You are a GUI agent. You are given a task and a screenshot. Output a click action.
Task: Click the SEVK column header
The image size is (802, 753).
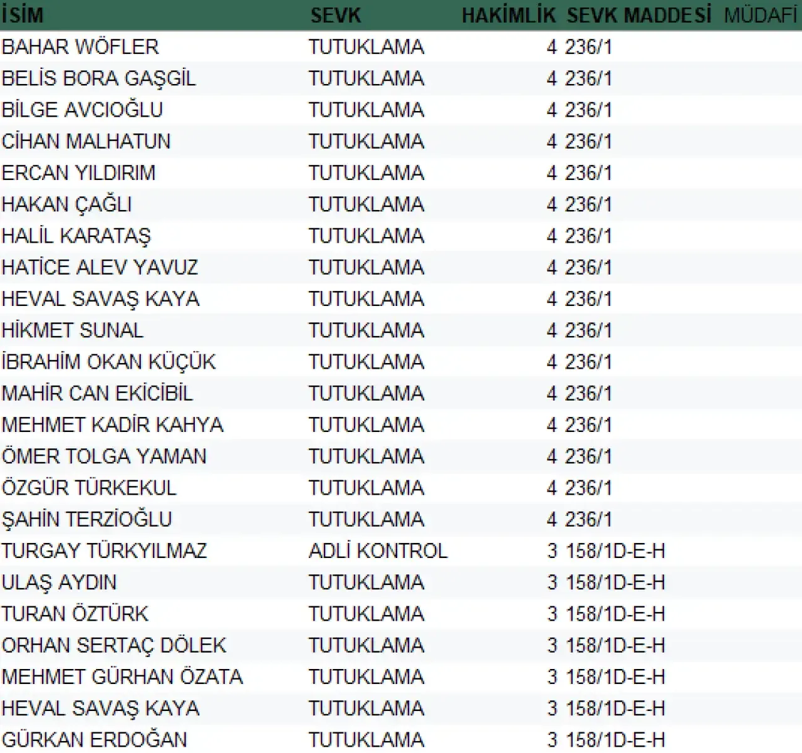point(335,15)
